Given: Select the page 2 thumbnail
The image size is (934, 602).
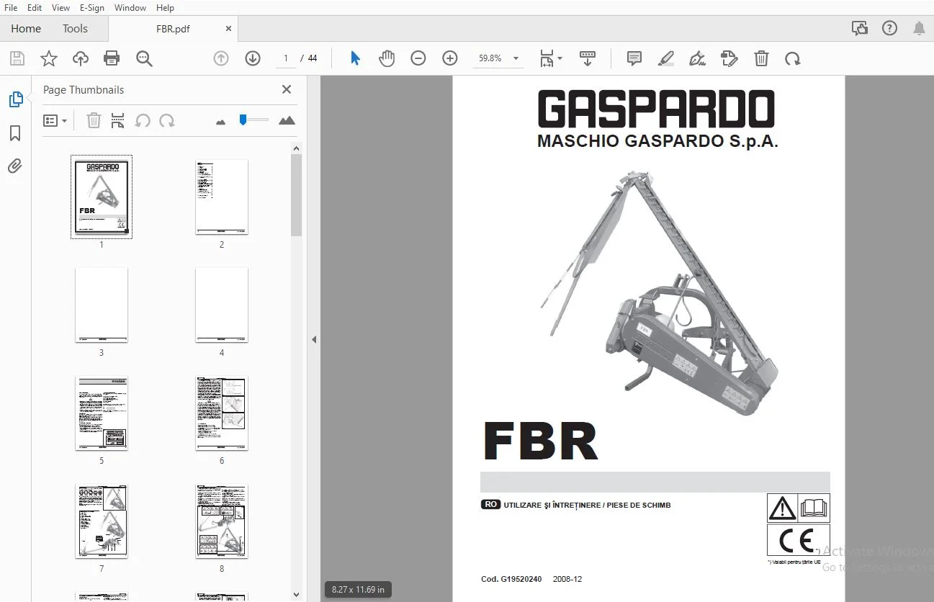Looking at the screenshot, I should 222,197.
